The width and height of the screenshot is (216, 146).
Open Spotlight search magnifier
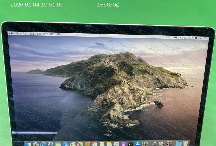coord(201,38)
